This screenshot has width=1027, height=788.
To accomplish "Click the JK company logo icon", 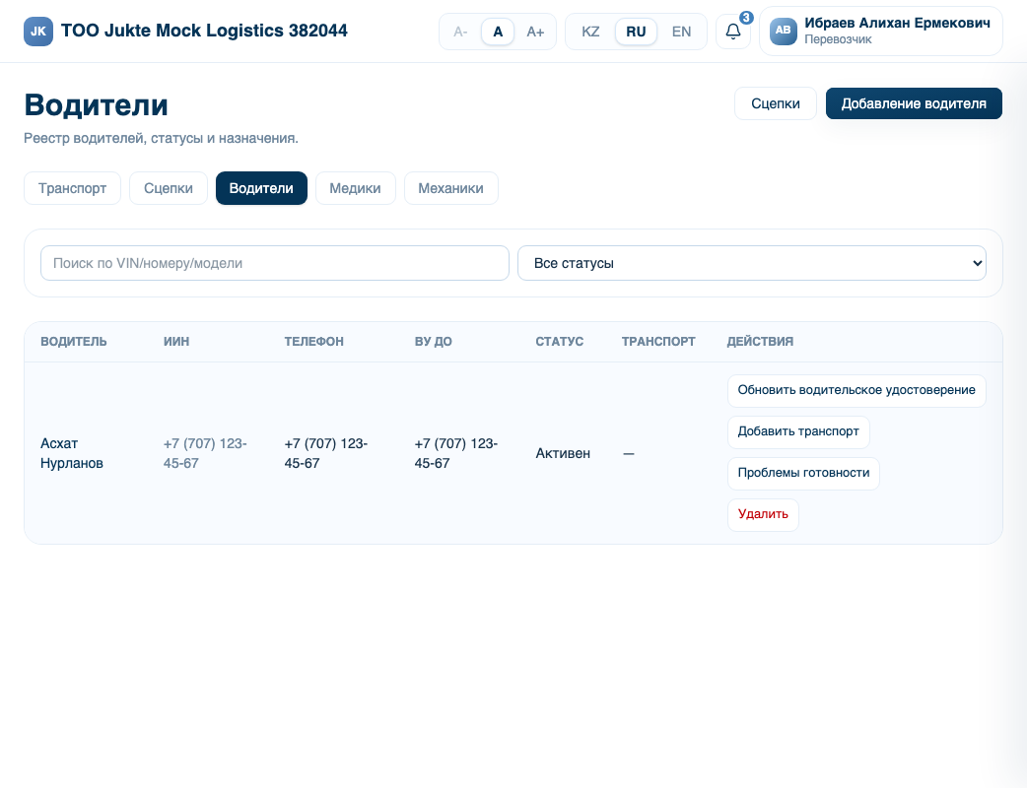I will click(38, 32).
